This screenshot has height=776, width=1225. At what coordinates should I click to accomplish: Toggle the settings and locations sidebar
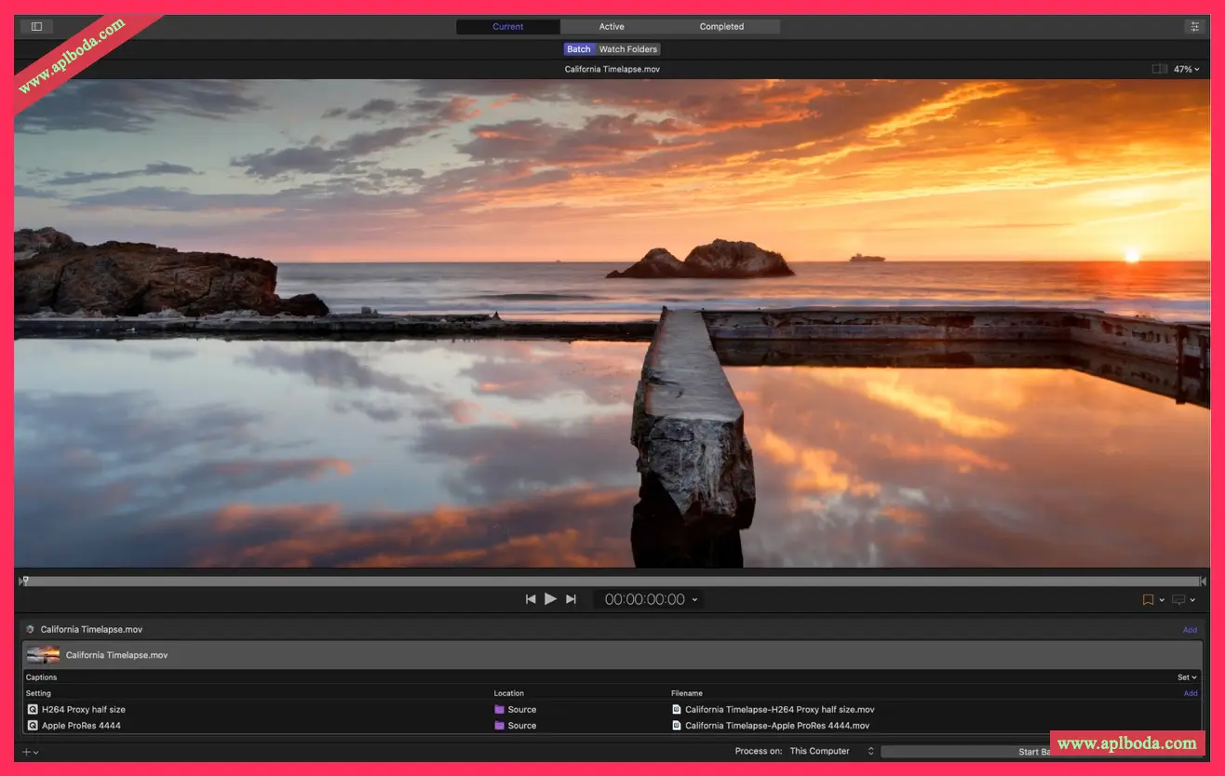(36, 27)
